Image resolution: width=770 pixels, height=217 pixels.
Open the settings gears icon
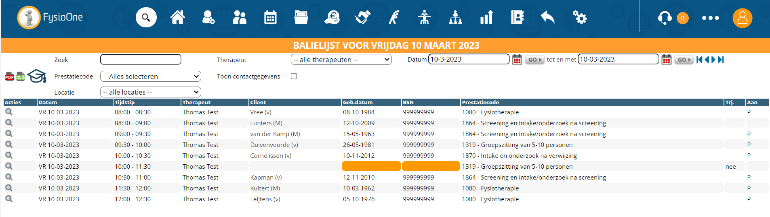click(580, 18)
